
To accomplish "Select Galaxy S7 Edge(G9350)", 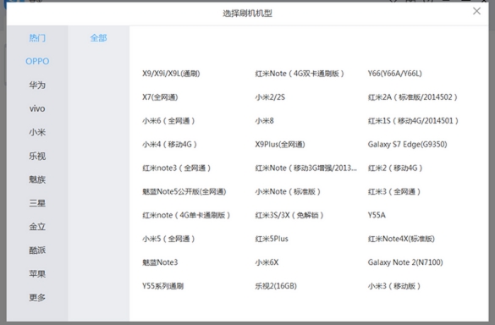I will coord(407,145).
